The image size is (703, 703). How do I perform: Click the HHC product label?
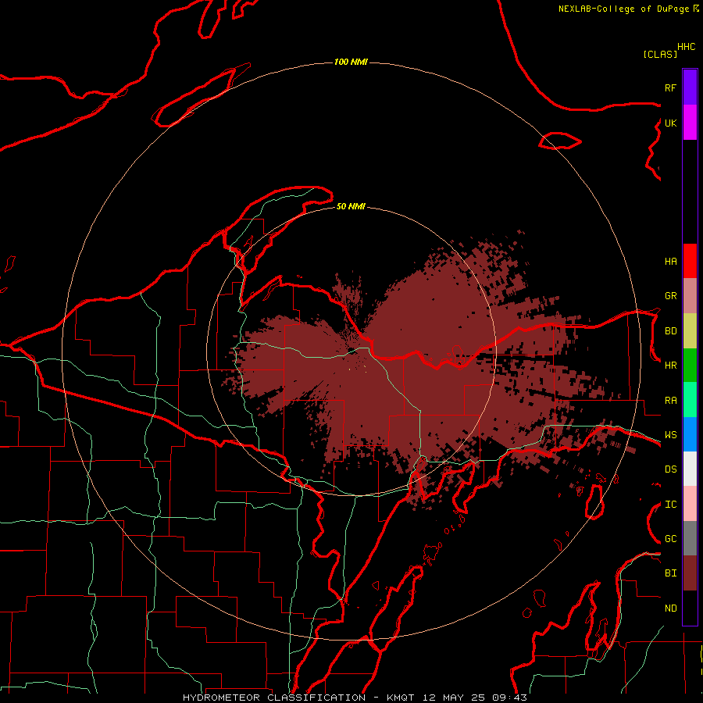pos(687,47)
